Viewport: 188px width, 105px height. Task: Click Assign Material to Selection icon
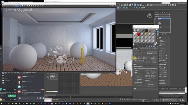(138, 46)
